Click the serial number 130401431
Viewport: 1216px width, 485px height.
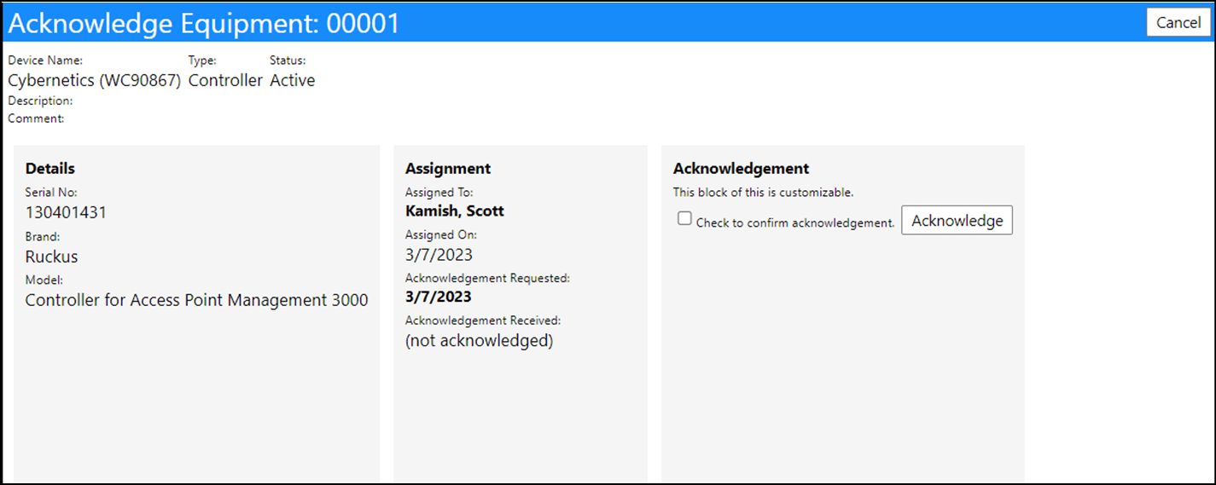(x=66, y=213)
